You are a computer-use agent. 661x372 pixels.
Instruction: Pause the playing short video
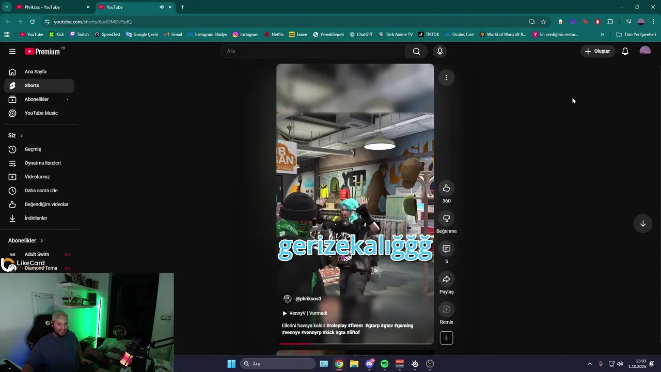(355, 204)
